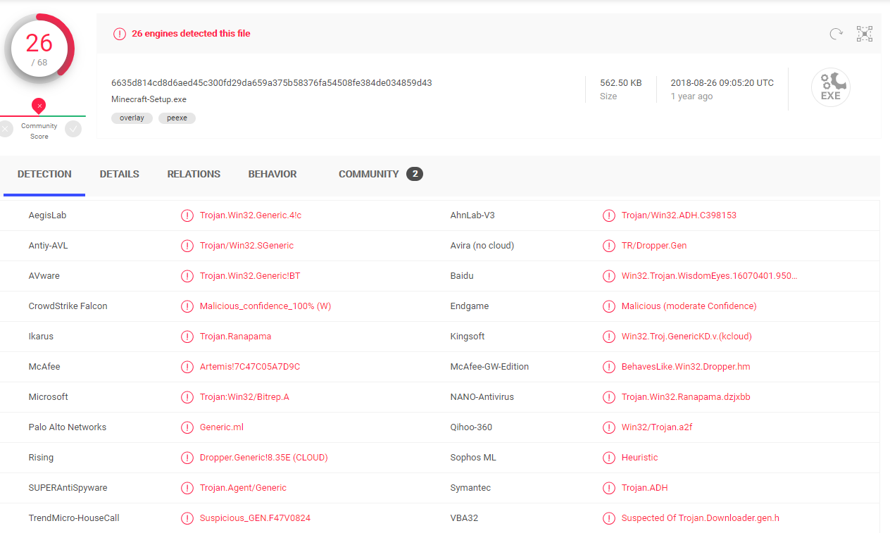Vote file as harmless with checkmark button
Screen dimensions: 890x533
(73, 129)
